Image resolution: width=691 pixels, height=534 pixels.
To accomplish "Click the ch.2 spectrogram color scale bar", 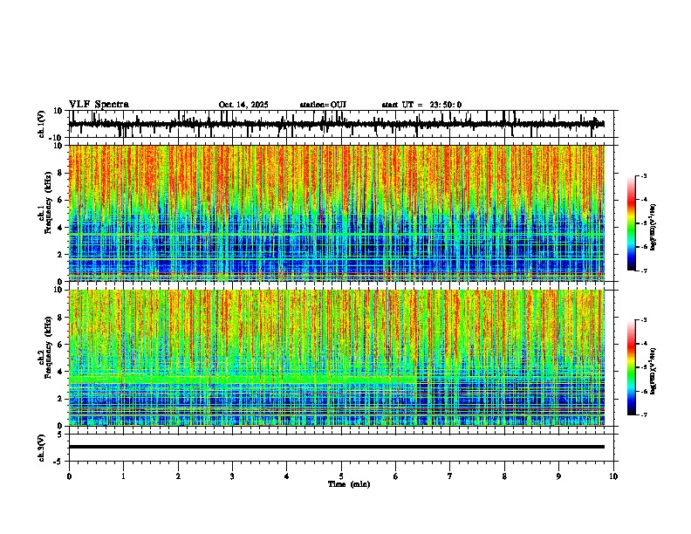I will tap(631, 367).
